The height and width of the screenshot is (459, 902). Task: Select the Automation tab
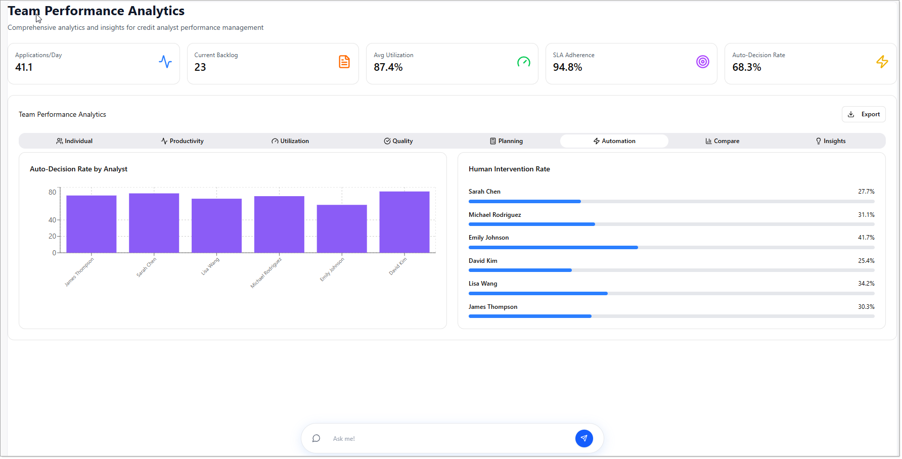point(614,141)
